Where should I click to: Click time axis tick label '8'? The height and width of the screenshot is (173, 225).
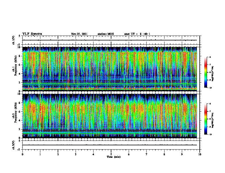click(164, 154)
